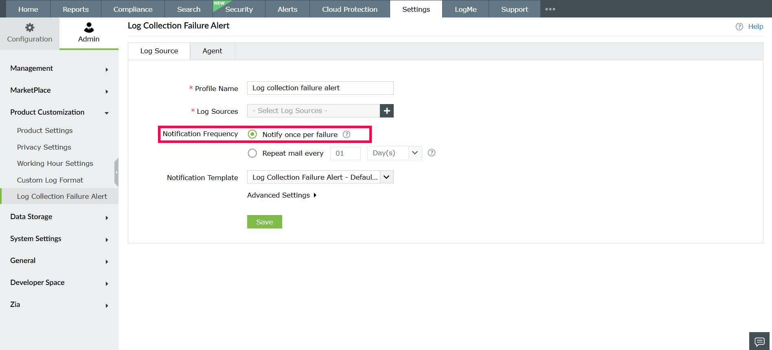The image size is (772, 350).
Task: Collapse the sidebar using the handle
Action: (116, 172)
